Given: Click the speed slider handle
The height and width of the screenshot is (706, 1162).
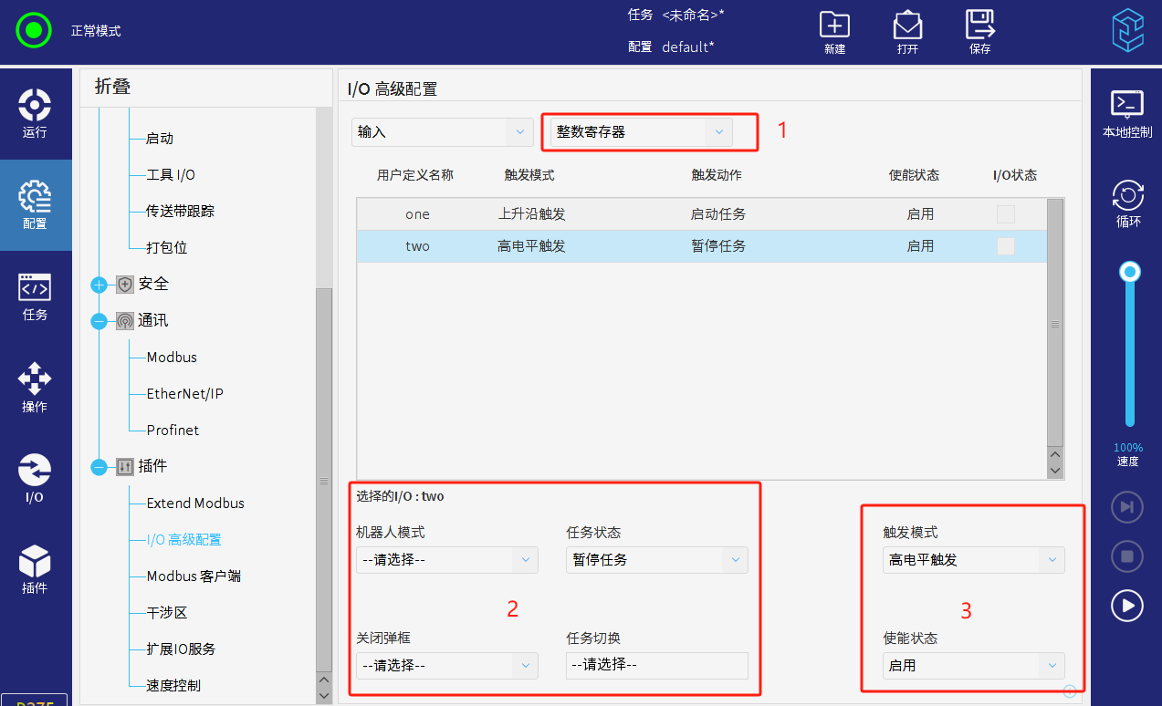Looking at the screenshot, I should point(1130,272).
